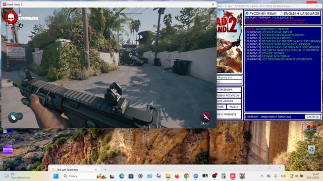Click the NUMPAD 1 БЕСКОНЕЧНАЯ ВЫНОСЛИВОСТЬ line
Image resolution: width=323 pixels, height=181 pixels.
point(275,35)
